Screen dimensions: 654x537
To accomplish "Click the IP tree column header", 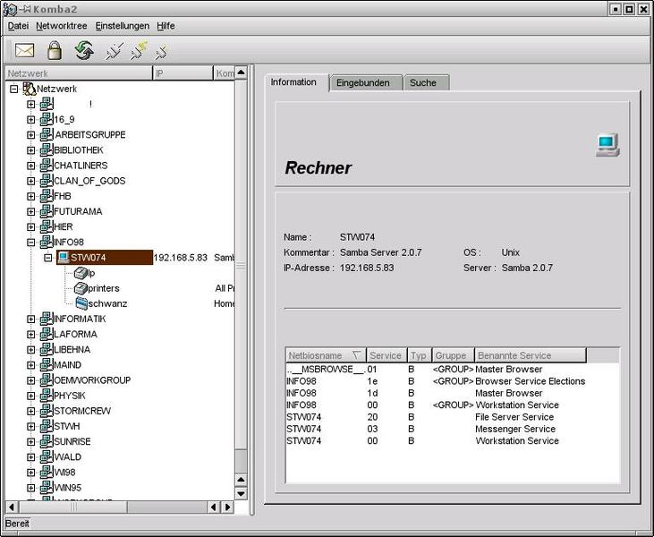I will tap(183, 73).
